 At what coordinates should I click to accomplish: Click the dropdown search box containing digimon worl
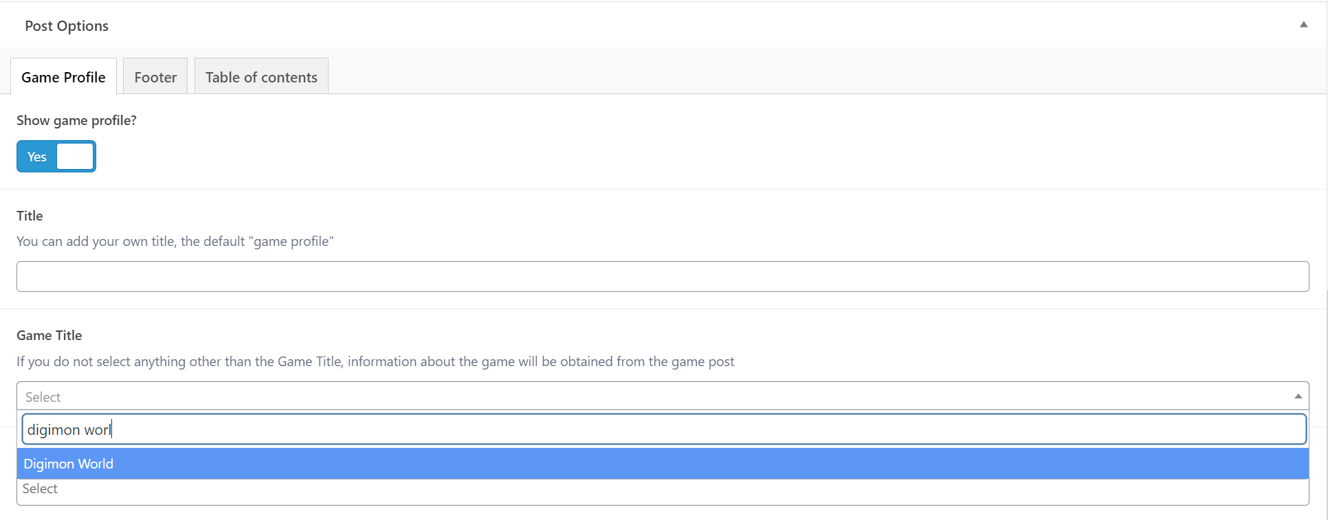point(664,429)
